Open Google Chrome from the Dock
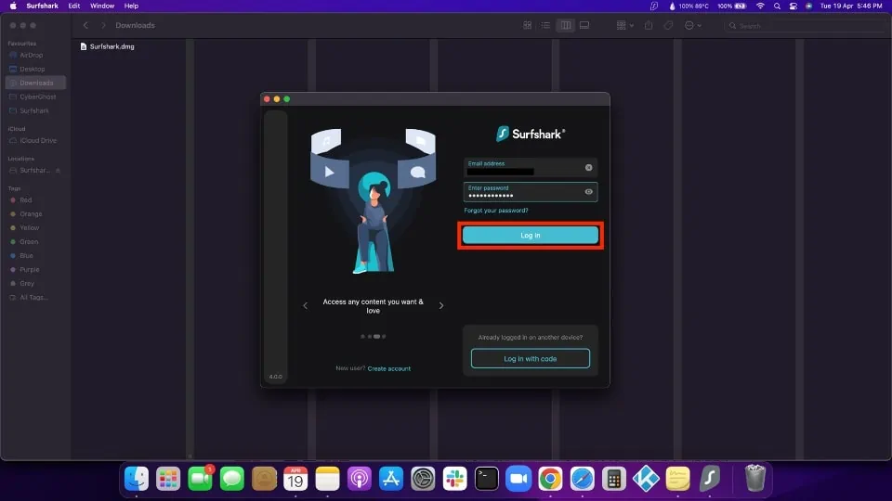892x501 pixels. pos(550,479)
